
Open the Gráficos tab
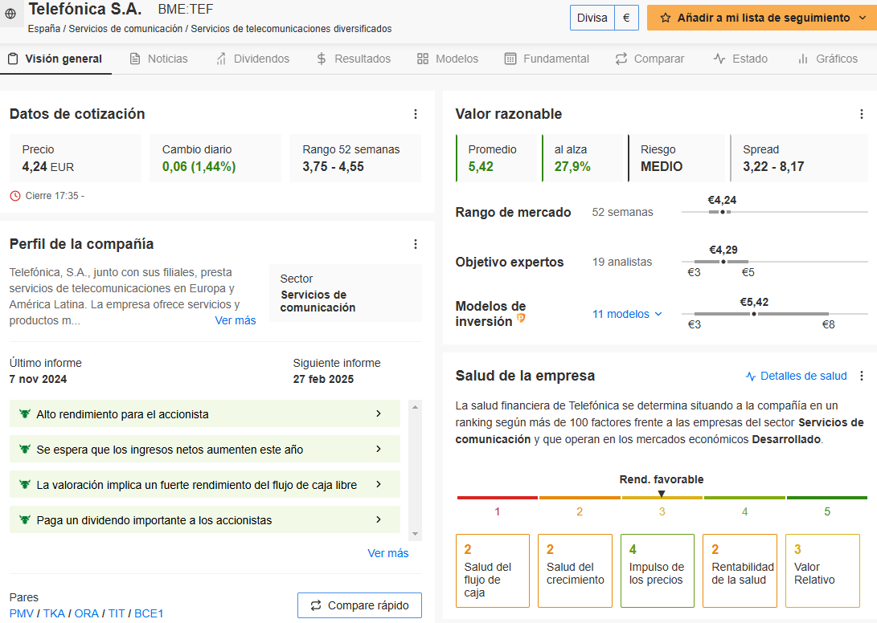827,59
